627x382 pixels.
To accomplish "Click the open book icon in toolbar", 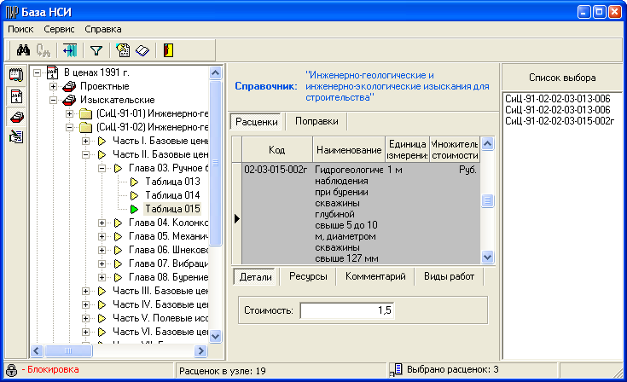I will pos(142,50).
